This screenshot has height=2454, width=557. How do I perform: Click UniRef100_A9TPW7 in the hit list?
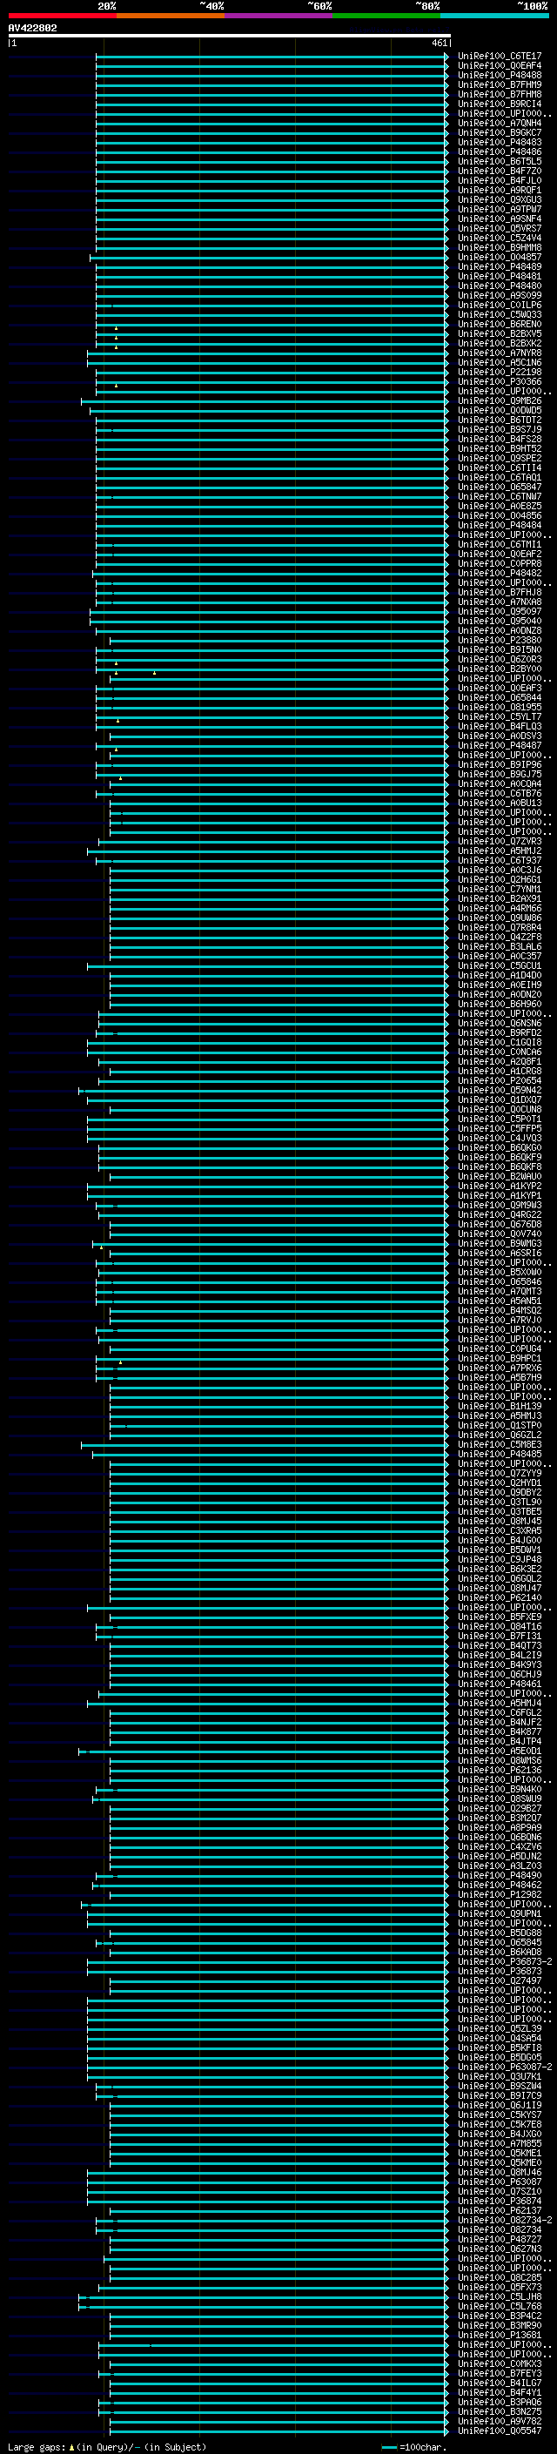click(x=499, y=210)
